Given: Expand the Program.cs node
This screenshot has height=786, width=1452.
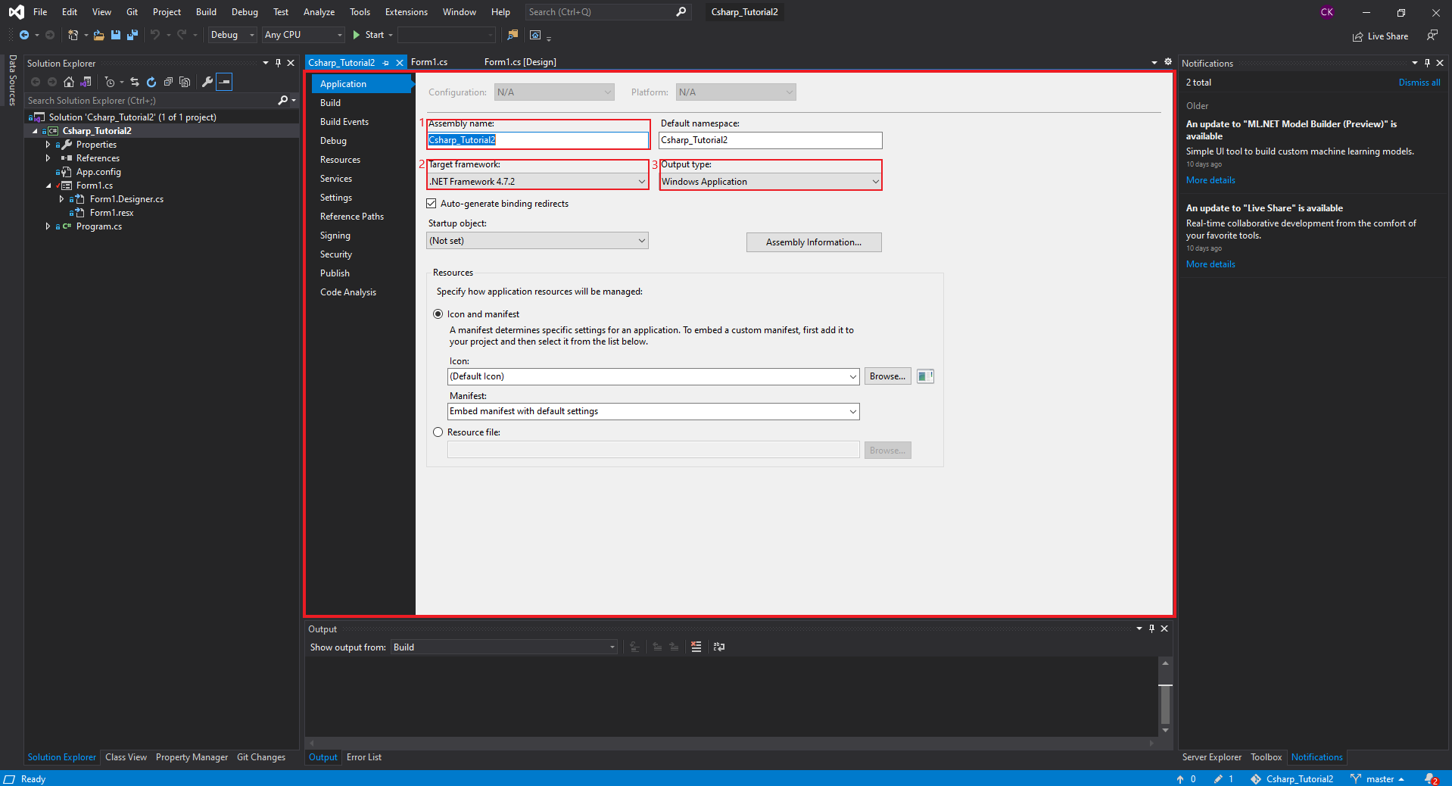Looking at the screenshot, I should pos(48,226).
